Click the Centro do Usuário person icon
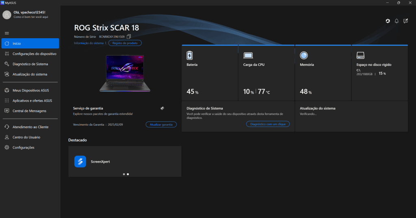Image resolution: width=416 pixels, height=218 pixels. click(7, 137)
